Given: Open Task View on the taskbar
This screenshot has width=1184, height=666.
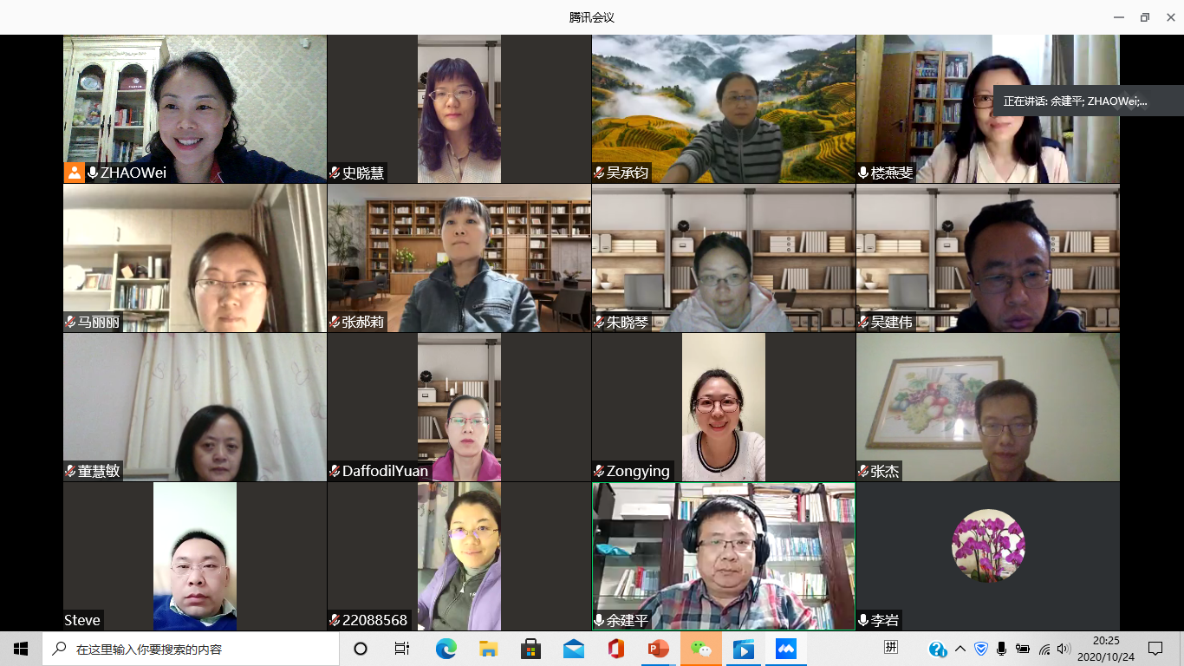Looking at the screenshot, I should coord(402,649).
